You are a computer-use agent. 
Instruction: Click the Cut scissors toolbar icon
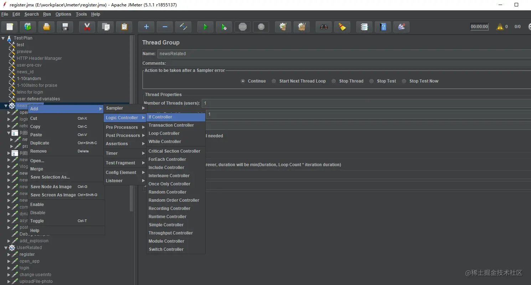tap(87, 27)
